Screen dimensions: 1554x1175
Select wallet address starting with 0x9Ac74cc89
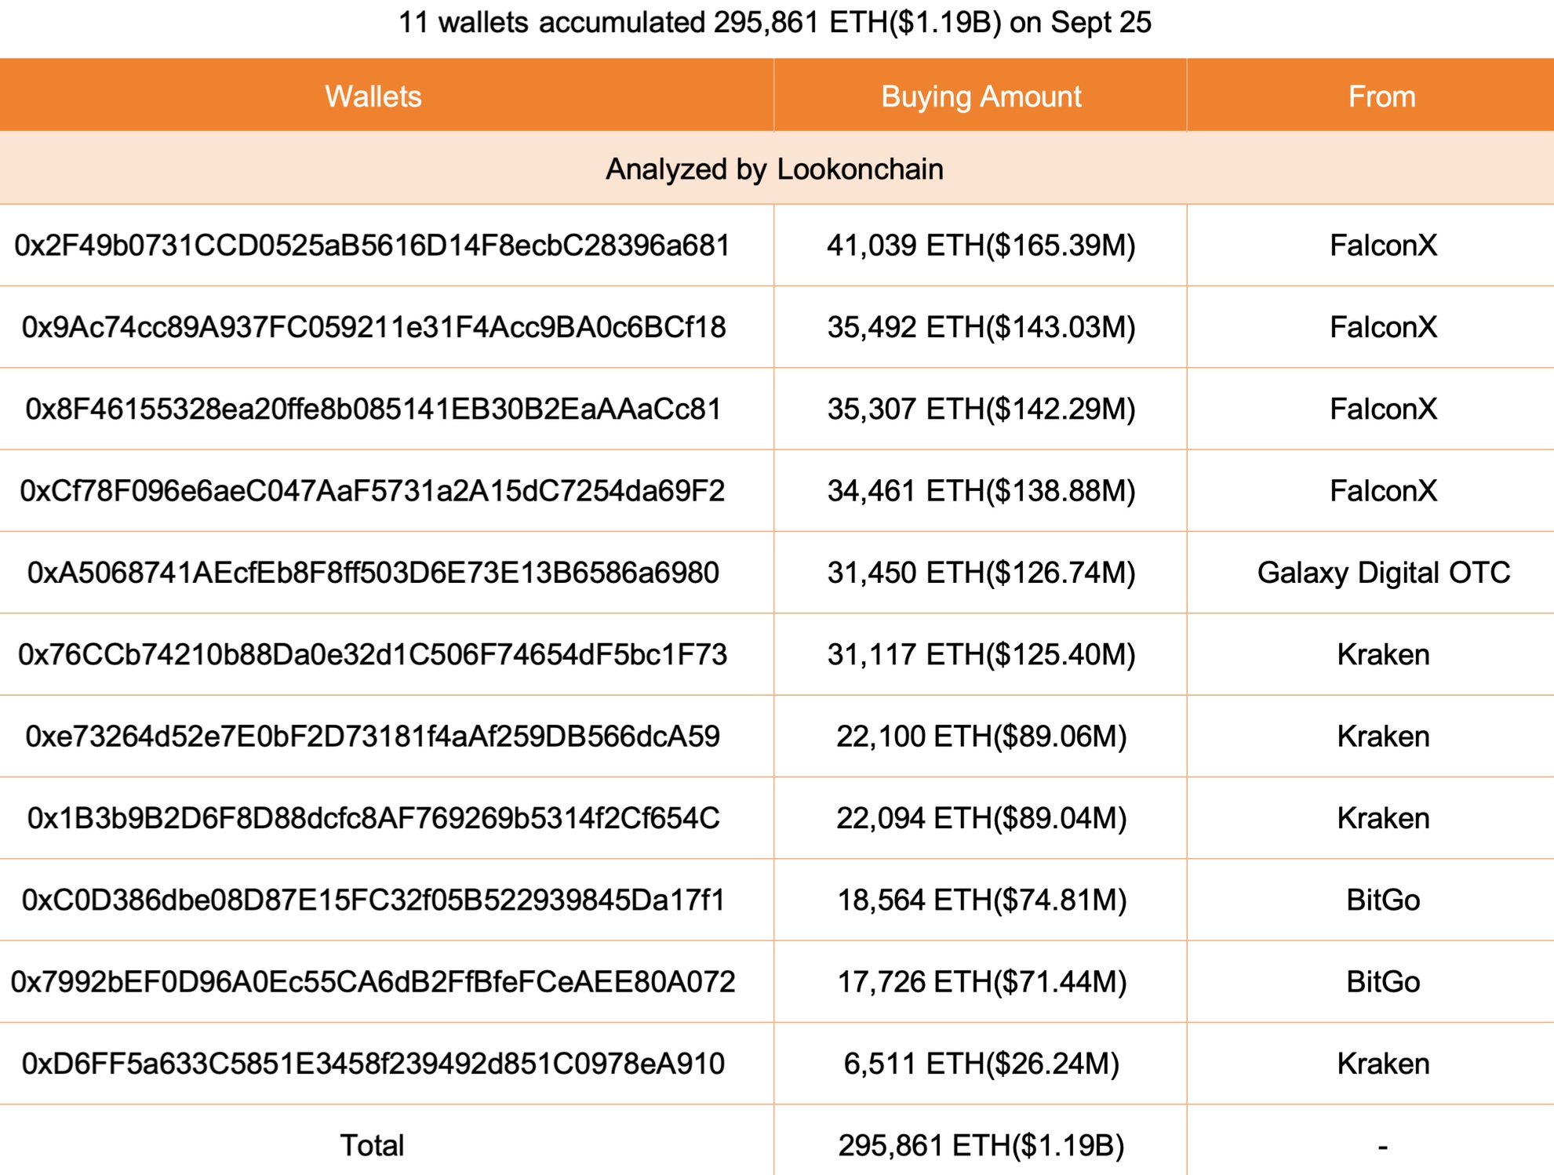[373, 328]
